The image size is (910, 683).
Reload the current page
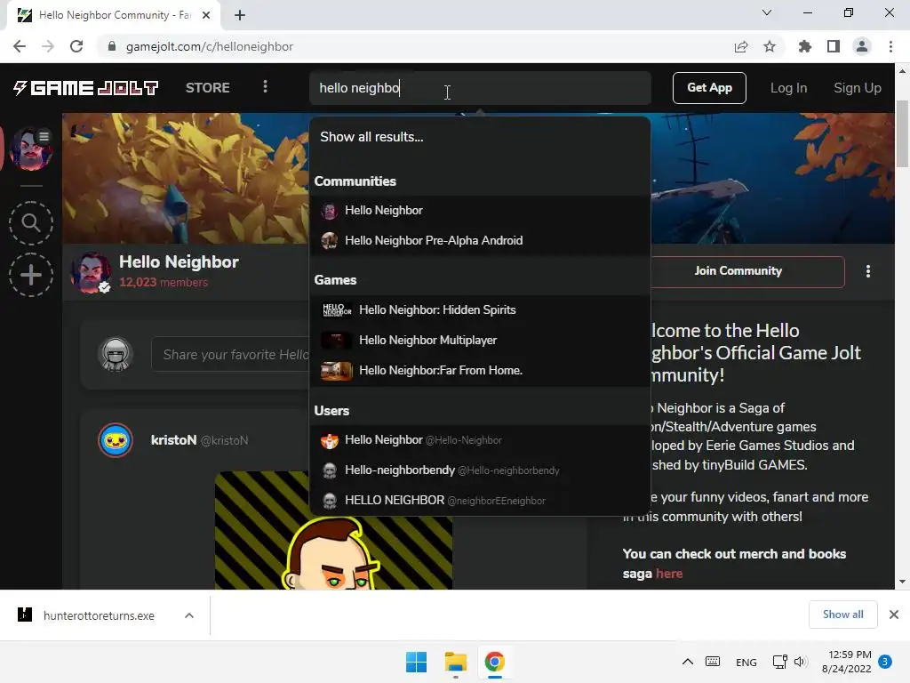click(x=76, y=46)
